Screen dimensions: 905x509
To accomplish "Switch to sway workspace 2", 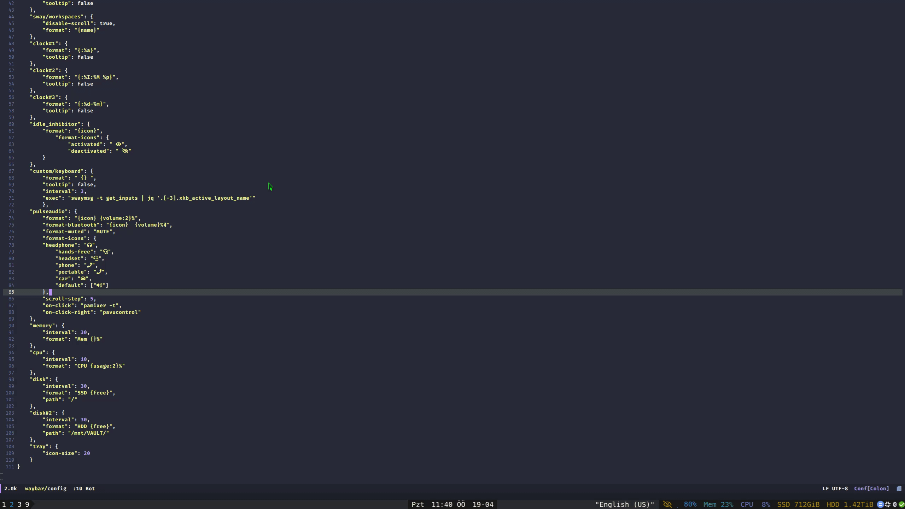I will 12,504.
